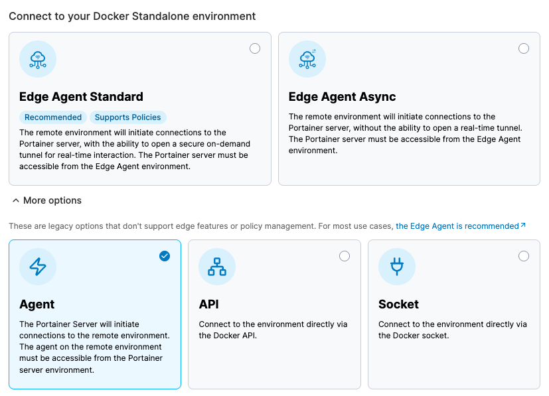
Task: Click the Edge Agent Async cloud icon
Action: (x=307, y=59)
